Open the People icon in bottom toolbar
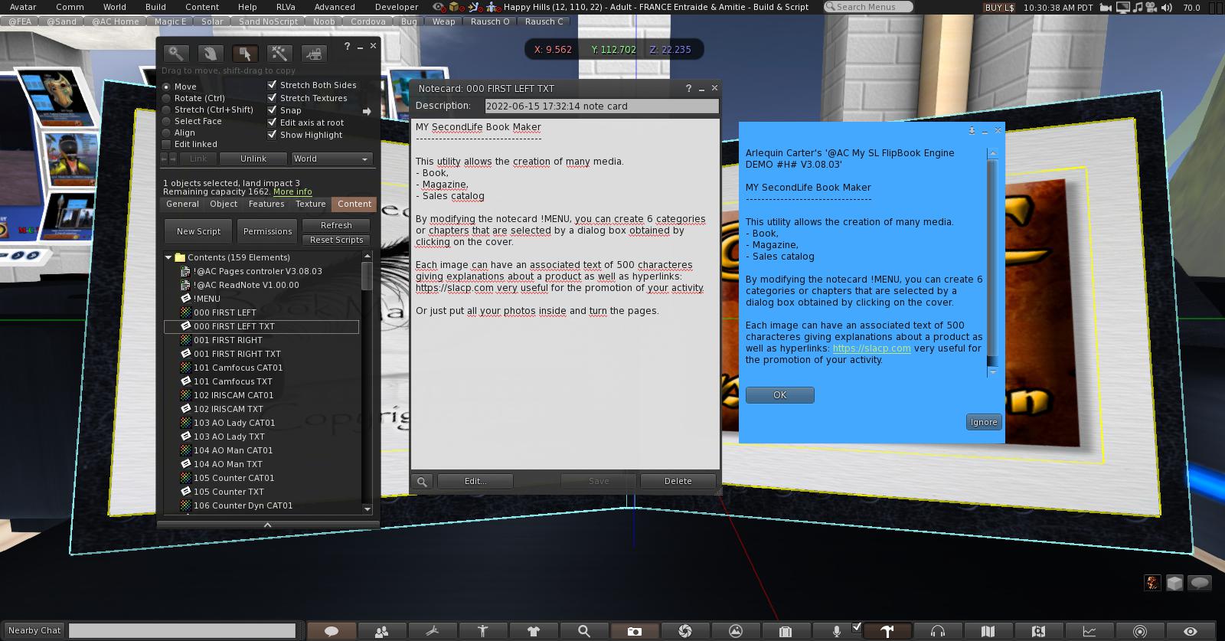The width and height of the screenshot is (1225, 641). [381, 631]
